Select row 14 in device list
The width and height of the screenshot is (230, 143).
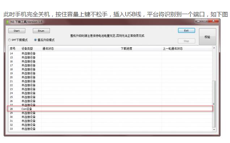tap(110, 53)
